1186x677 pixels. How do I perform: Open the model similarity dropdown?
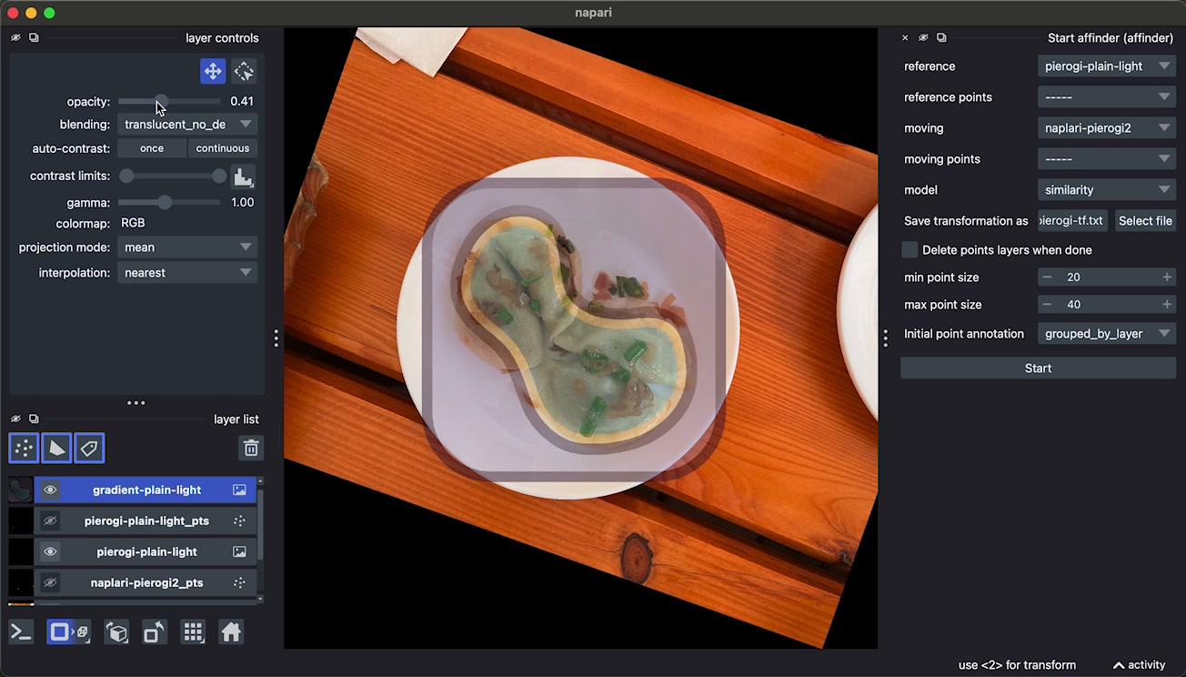pos(1107,190)
